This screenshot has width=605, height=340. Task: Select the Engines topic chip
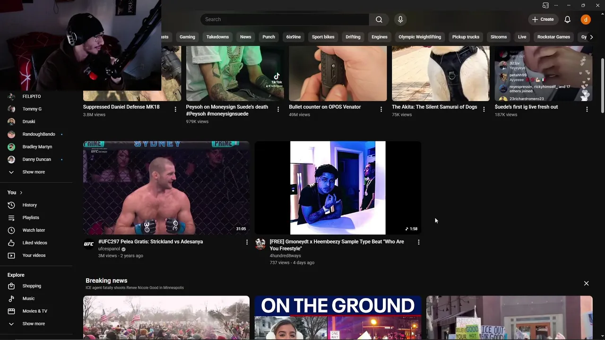click(380, 37)
